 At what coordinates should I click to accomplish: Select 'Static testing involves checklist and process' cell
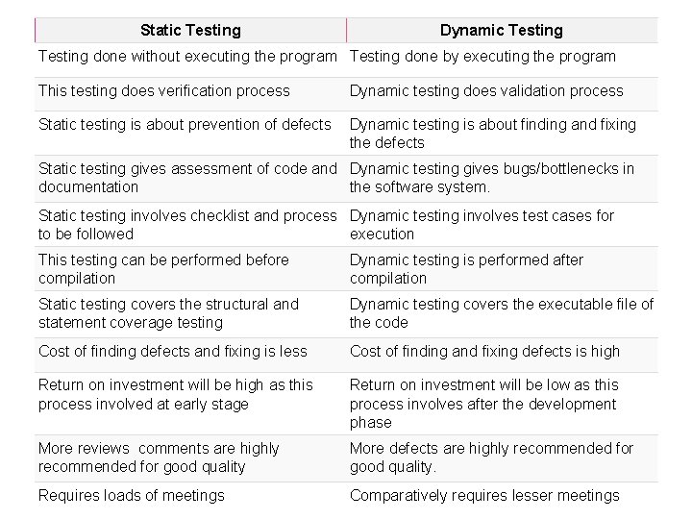click(190, 225)
